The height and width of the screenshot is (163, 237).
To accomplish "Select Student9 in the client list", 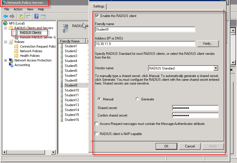I will point(71,85).
